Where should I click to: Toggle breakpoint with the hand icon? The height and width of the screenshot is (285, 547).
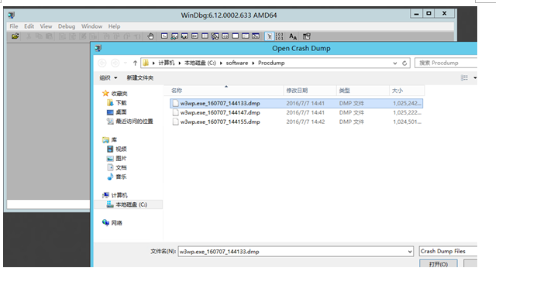(150, 36)
